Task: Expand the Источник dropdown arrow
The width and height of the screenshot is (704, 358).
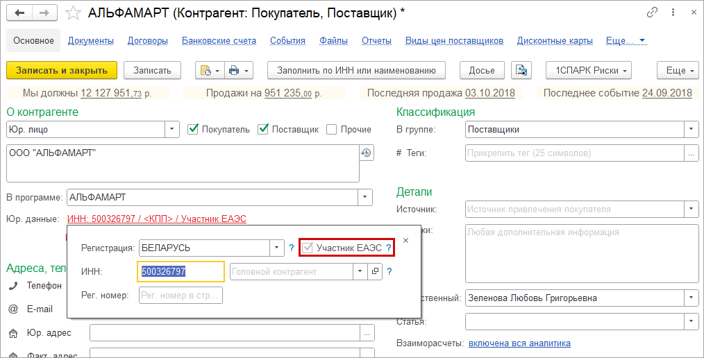Action: tap(692, 209)
